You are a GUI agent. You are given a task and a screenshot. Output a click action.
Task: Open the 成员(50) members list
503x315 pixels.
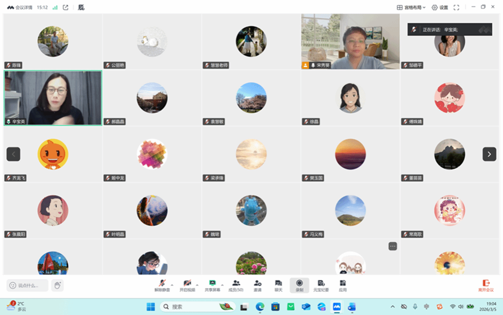(x=236, y=285)
